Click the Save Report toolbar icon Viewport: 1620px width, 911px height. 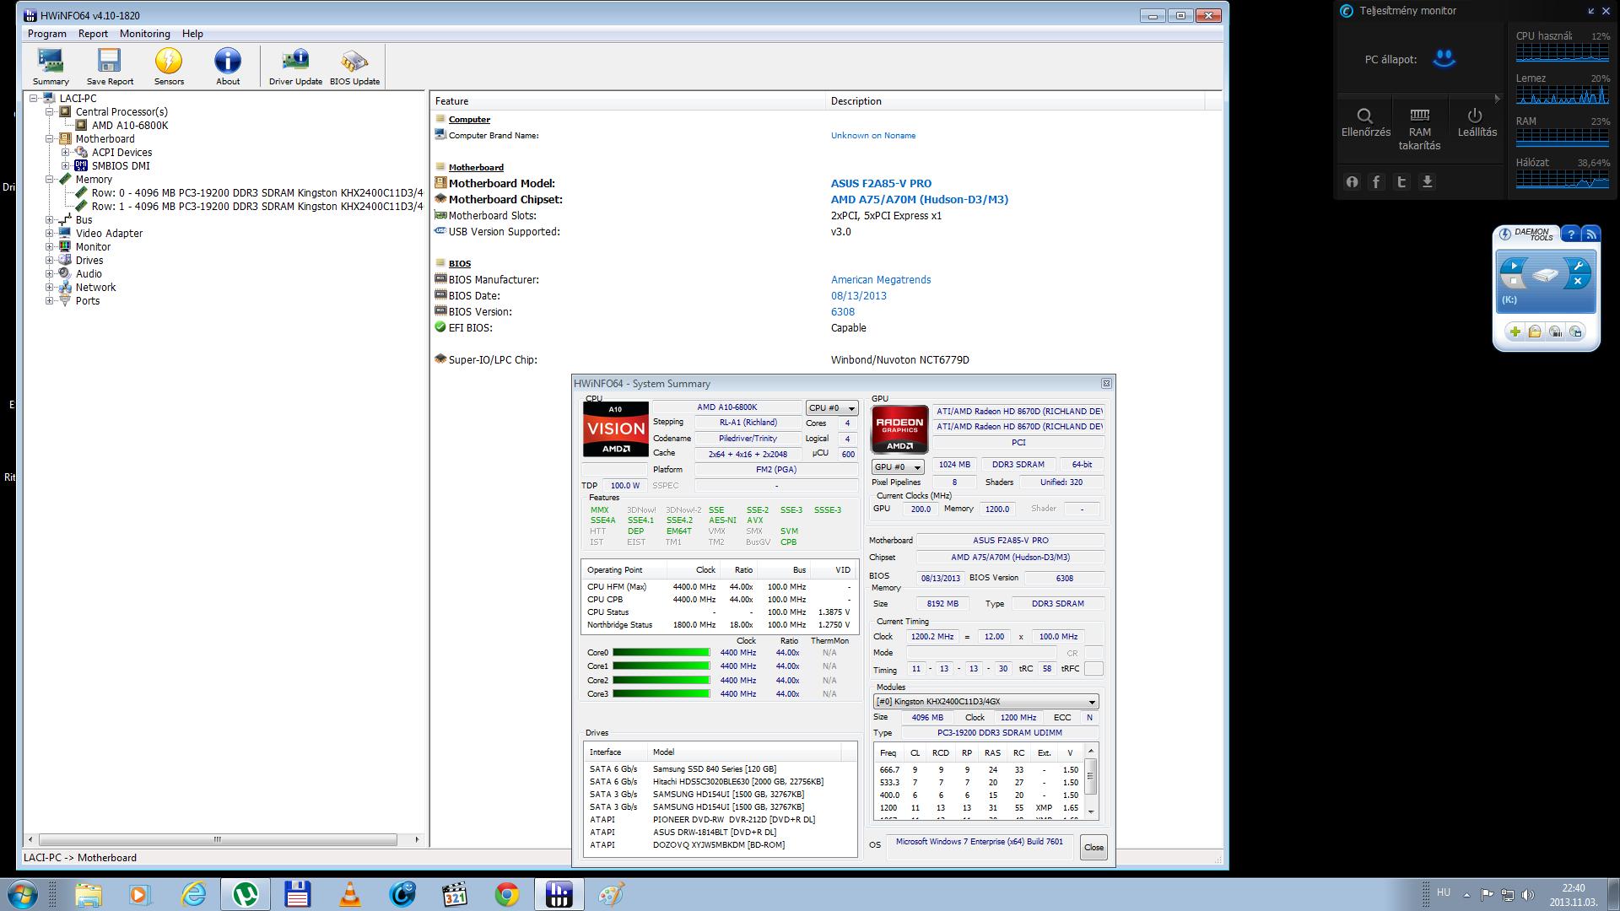pyautogui.click(x=110, y=67)
